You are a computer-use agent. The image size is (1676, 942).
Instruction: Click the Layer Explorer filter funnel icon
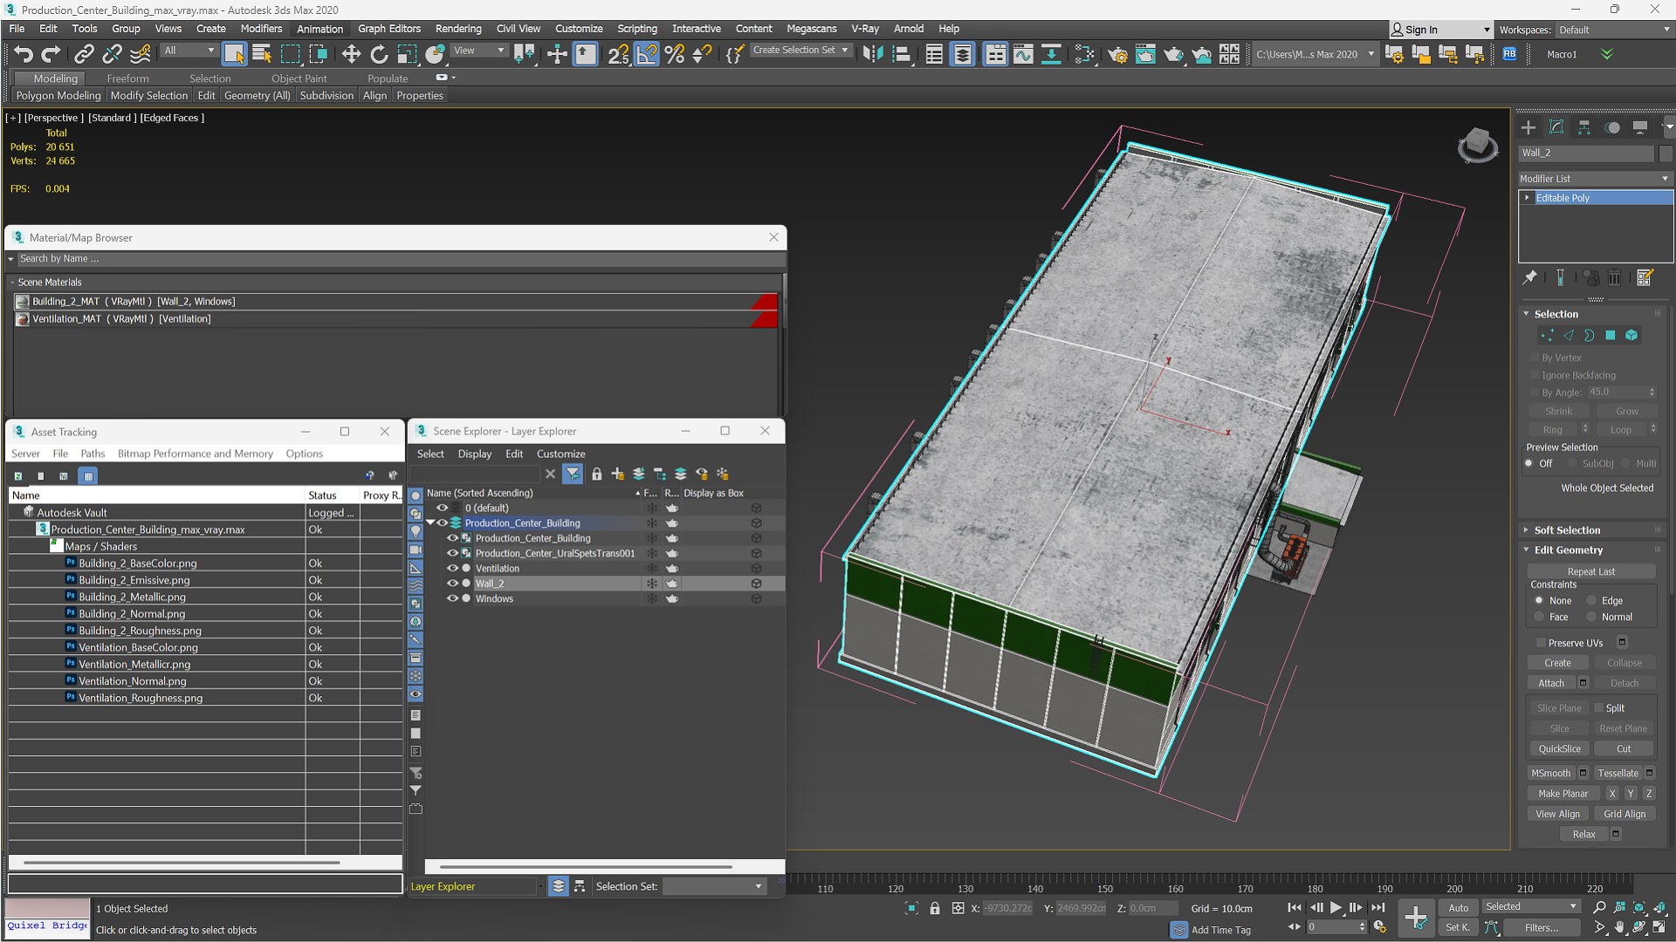click(573, 474)
